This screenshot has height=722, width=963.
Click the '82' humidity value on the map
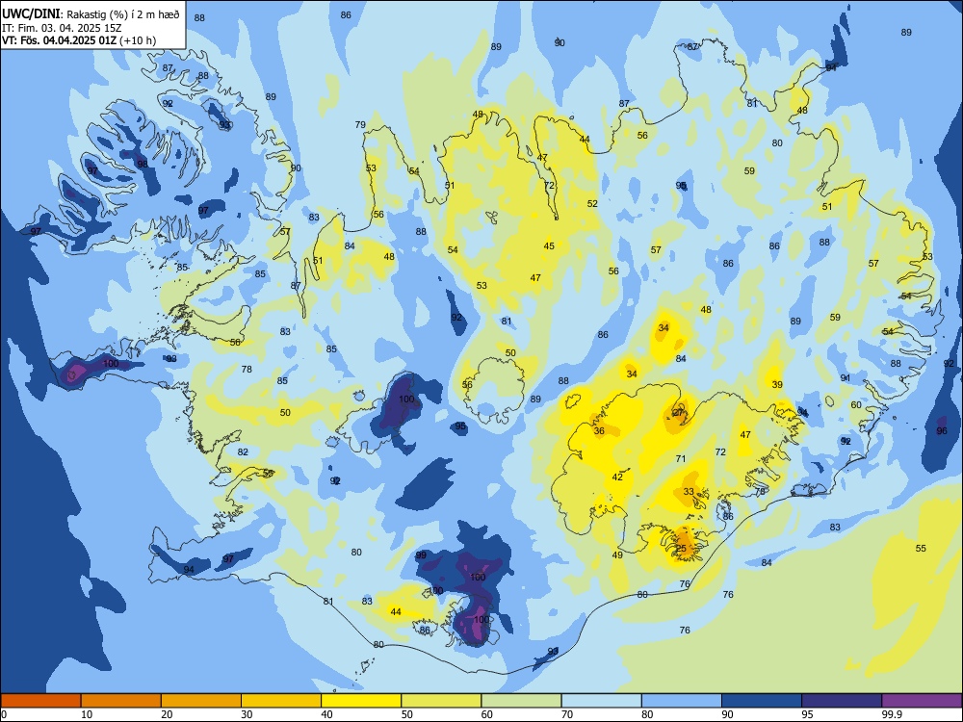pos(244,451)
